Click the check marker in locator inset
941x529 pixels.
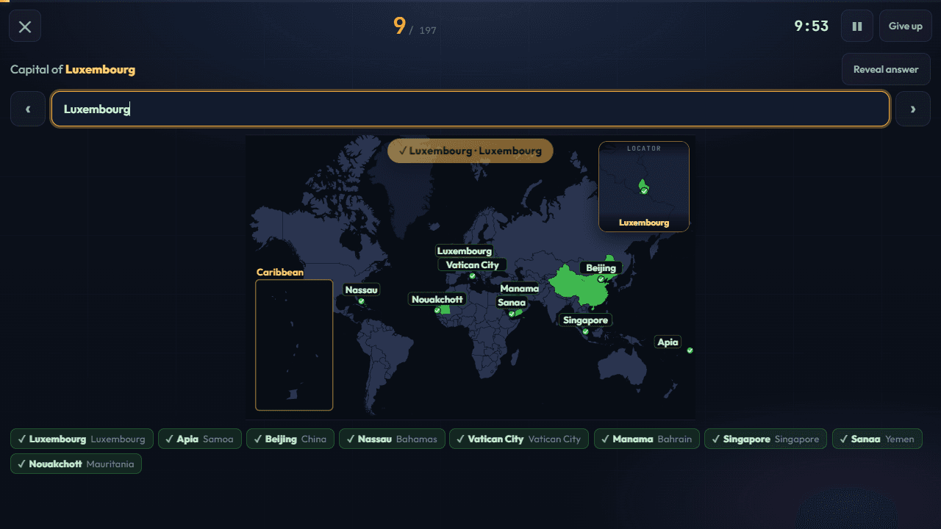click(x=644, y=191)
